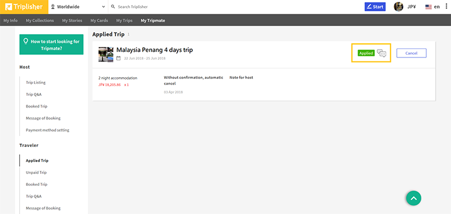
Task: Click the price JP¥ 18,205.86 text
Action: (x=109, y=85)
